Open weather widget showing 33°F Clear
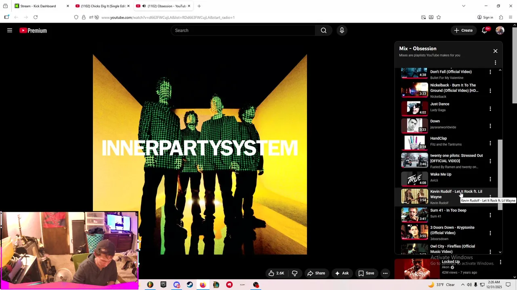 click(441, 285)
